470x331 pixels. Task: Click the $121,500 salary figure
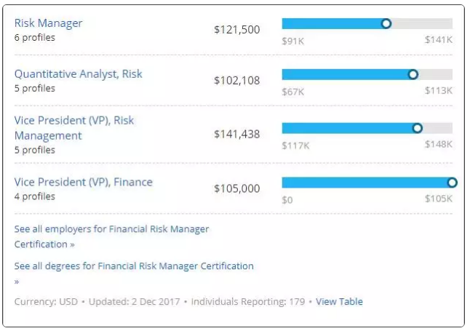236,30
